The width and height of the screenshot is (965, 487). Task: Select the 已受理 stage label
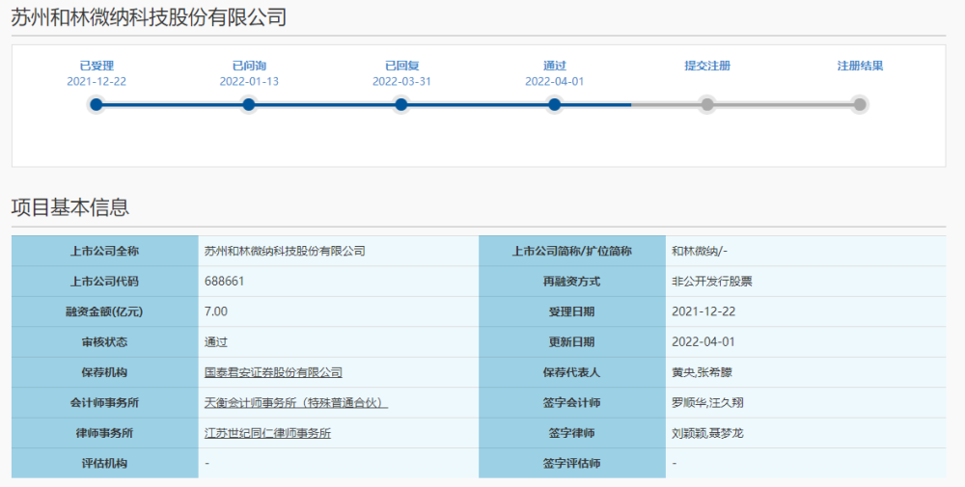tap(96, 66)
